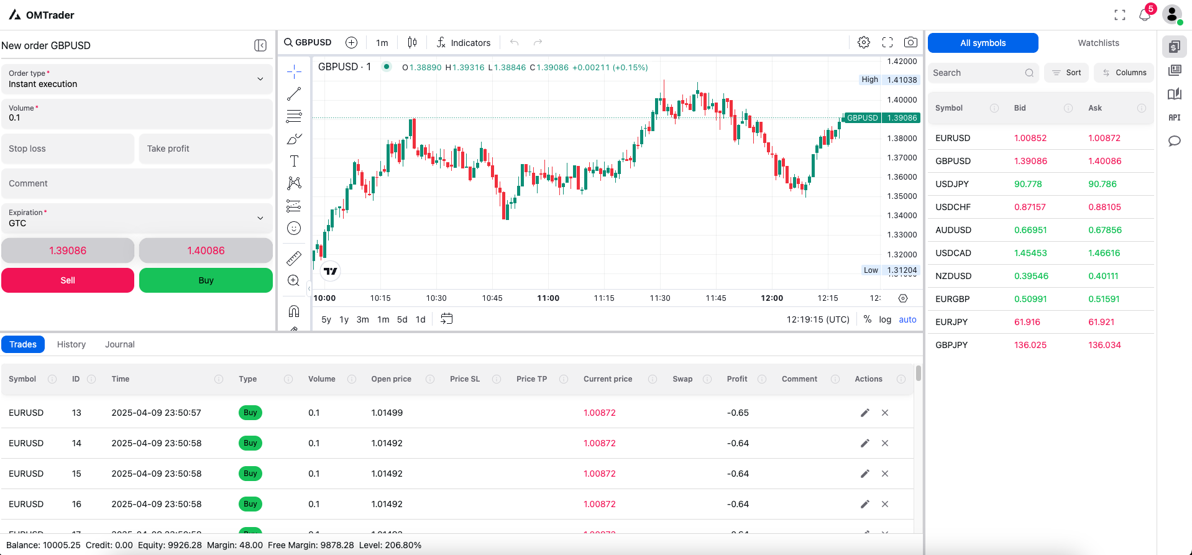Click the Stop loss input field

tap(68, 149)
